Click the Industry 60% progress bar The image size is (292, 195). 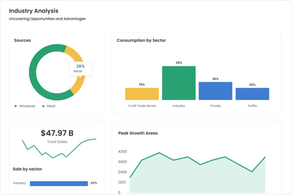59,183
